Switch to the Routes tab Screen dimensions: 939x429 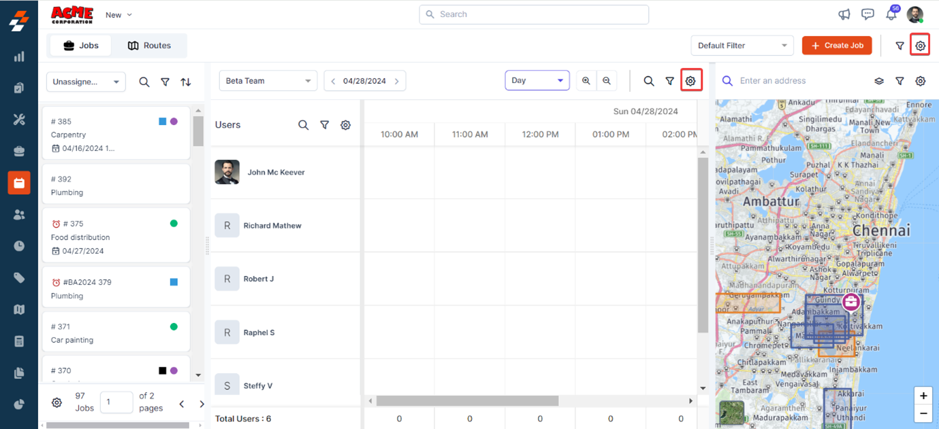point(149,46)
